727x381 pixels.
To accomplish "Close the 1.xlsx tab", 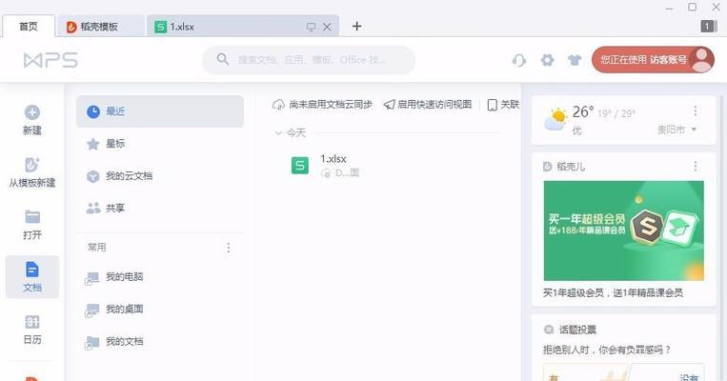I will (x=327, y=27).
